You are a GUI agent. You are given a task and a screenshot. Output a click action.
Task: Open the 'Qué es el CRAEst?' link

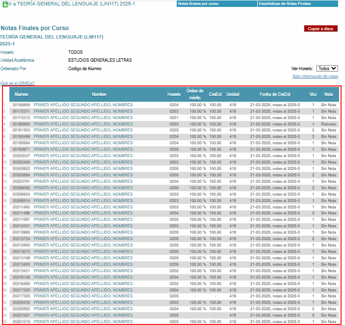(x=18, y=83)
